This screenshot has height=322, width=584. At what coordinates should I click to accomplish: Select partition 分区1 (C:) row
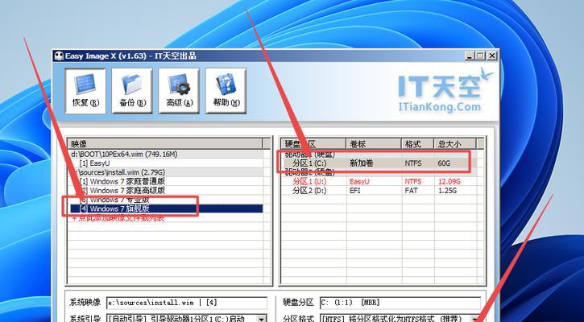click(x=379, y=163)
